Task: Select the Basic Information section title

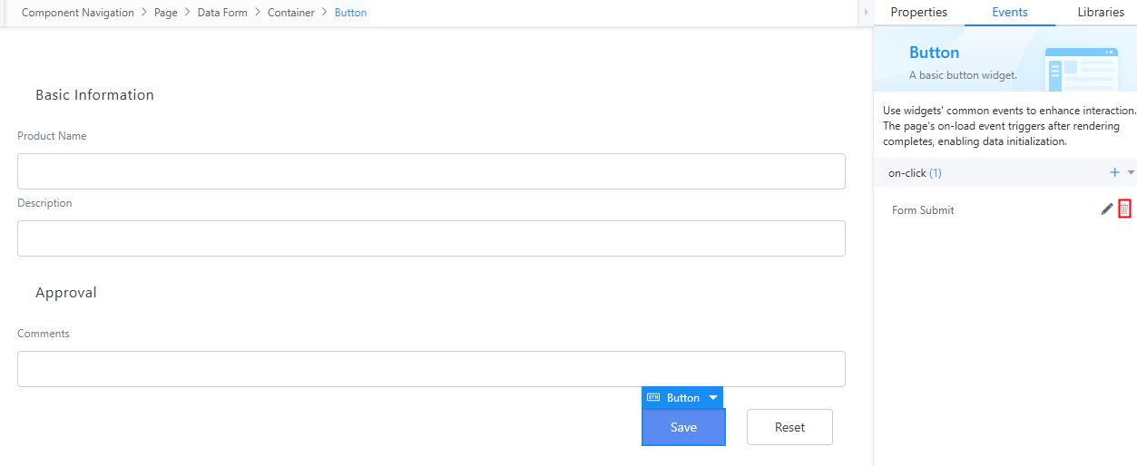Action: (x=94, y=95)
